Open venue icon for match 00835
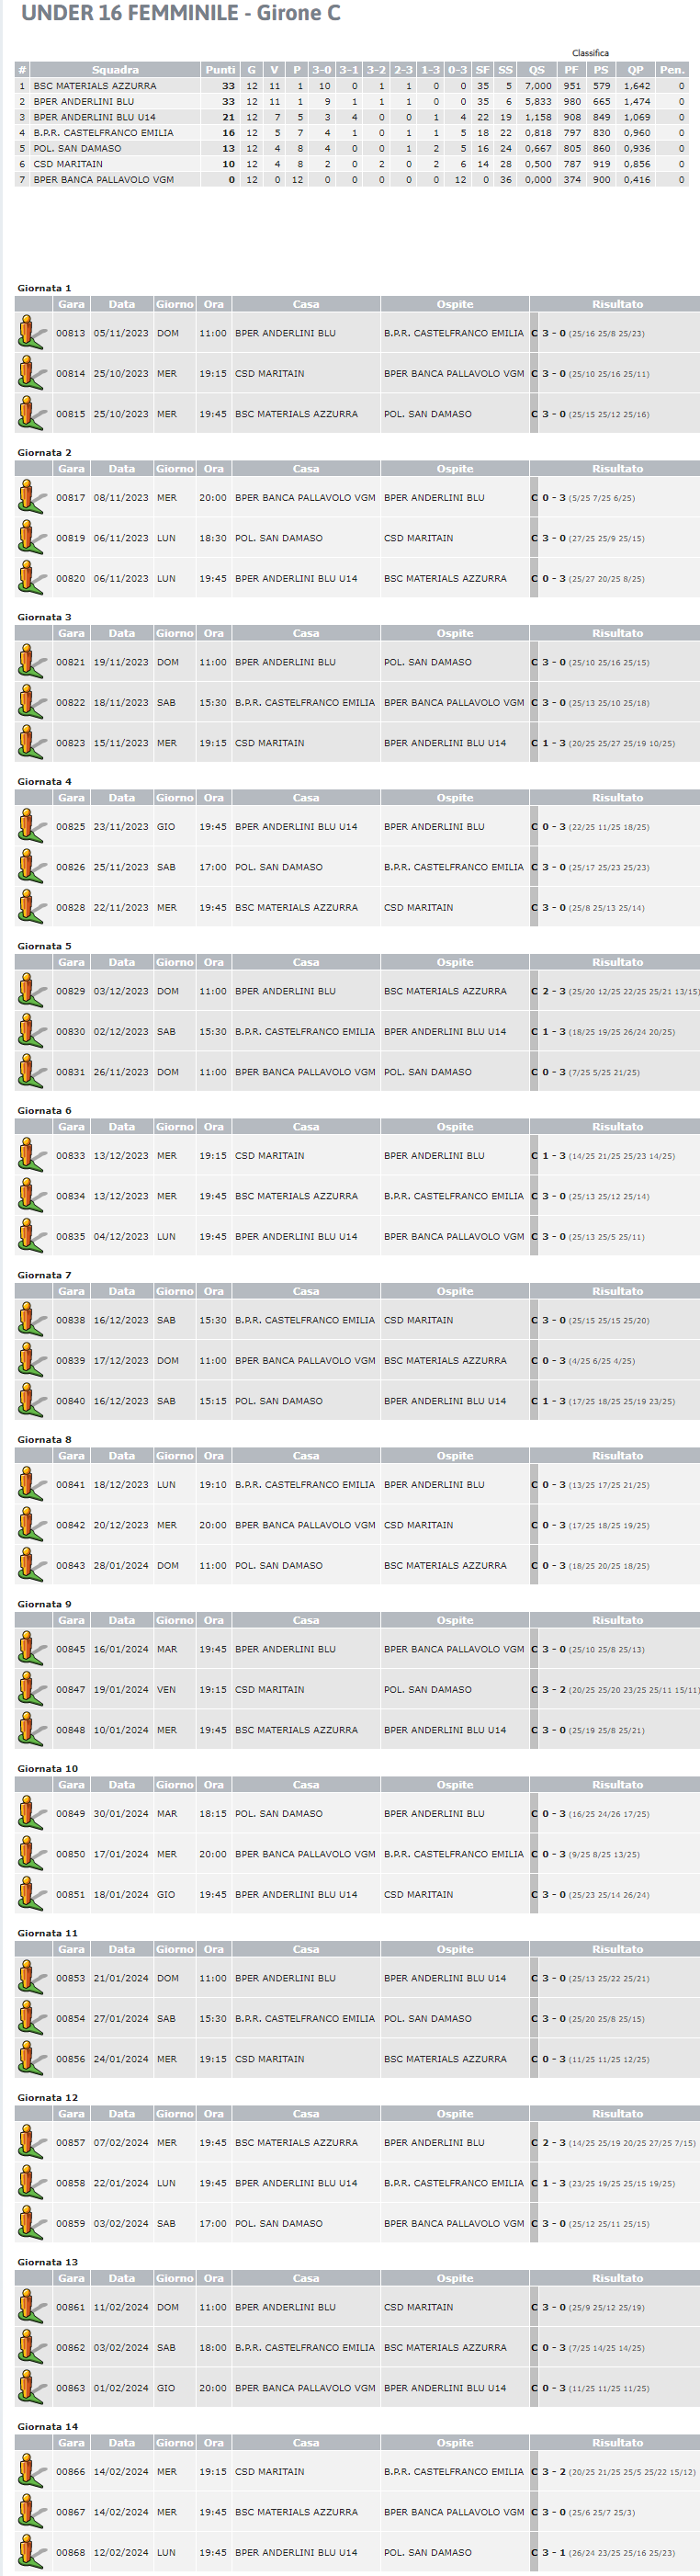This screenshot has height=2576, width=700. click(32, 1237)
